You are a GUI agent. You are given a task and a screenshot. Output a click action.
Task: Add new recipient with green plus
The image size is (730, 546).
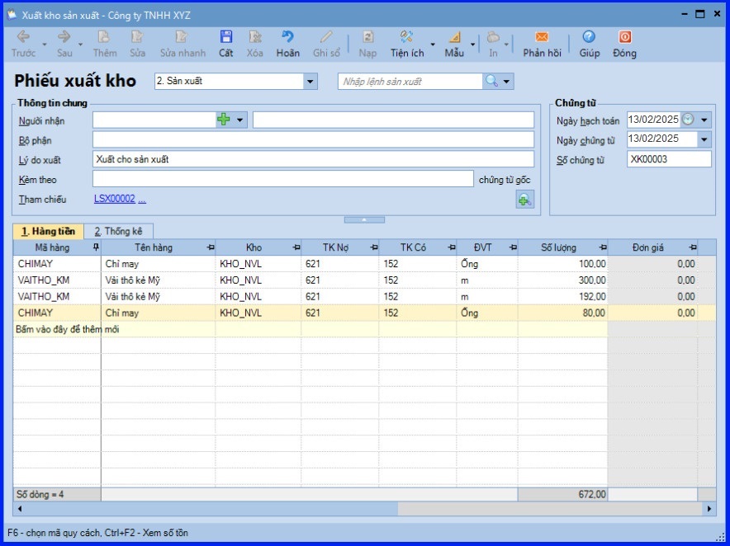point(224,120)
